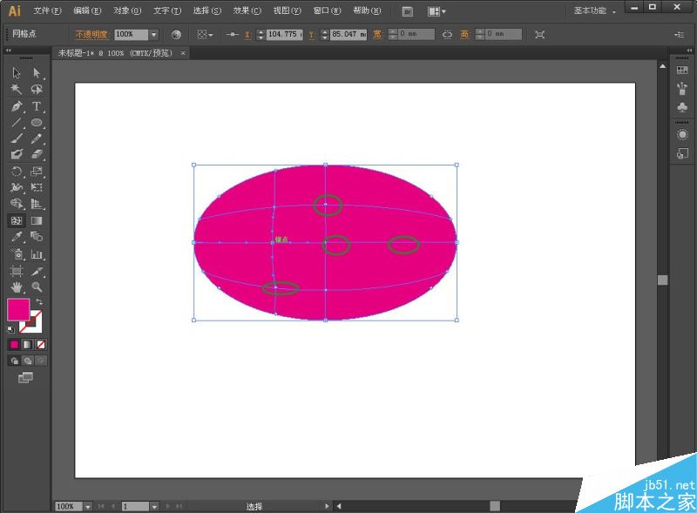Open the zoom level dropdown at bottom

coord(88,506)
